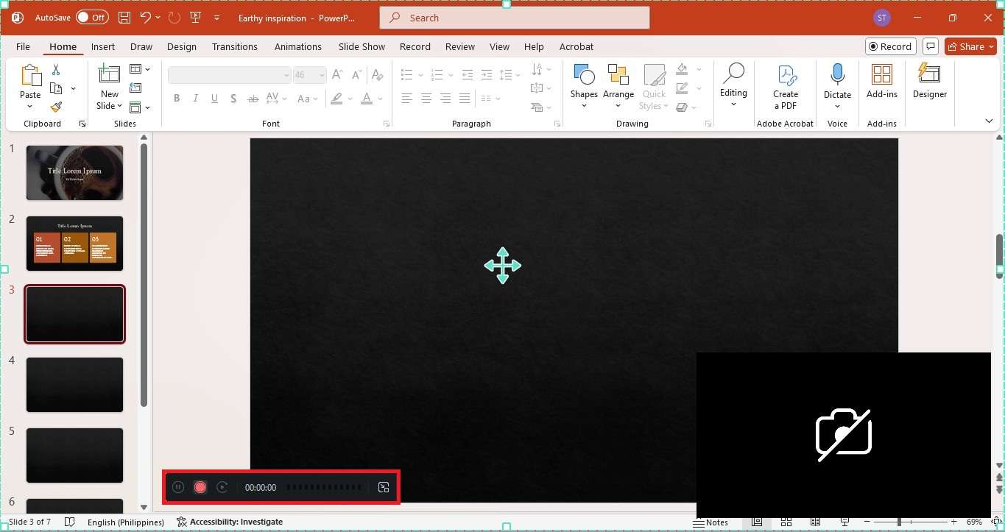Clear all formatting icon
This screenshot has width=1005, height=532.
pos(377,75)
